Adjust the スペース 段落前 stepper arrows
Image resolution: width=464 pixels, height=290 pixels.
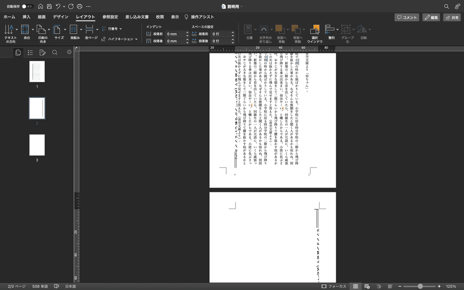point(233,34)
